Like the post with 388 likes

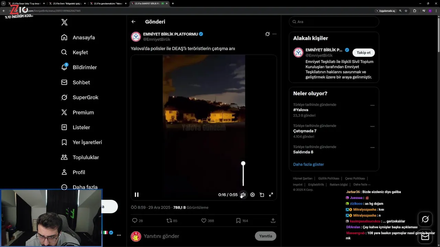208,221
